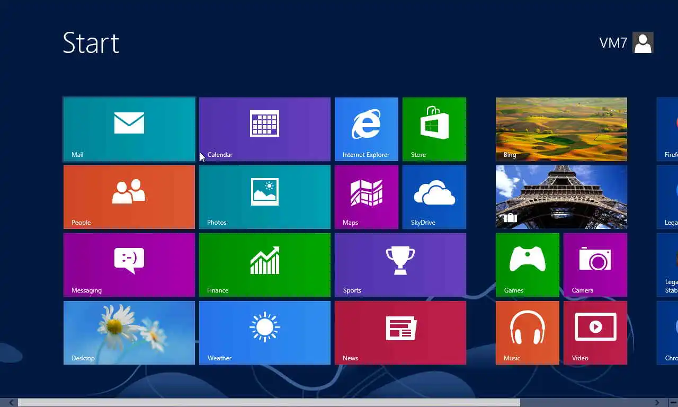
Task: Open the Desktop tile
Action: click(x=129, y=333)
